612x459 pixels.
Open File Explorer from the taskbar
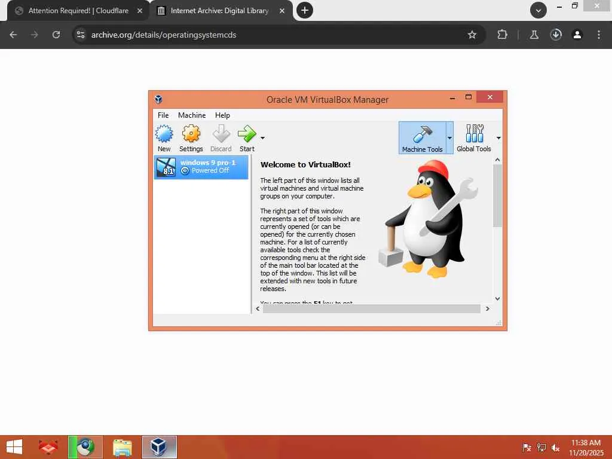[x=123, y=447]
